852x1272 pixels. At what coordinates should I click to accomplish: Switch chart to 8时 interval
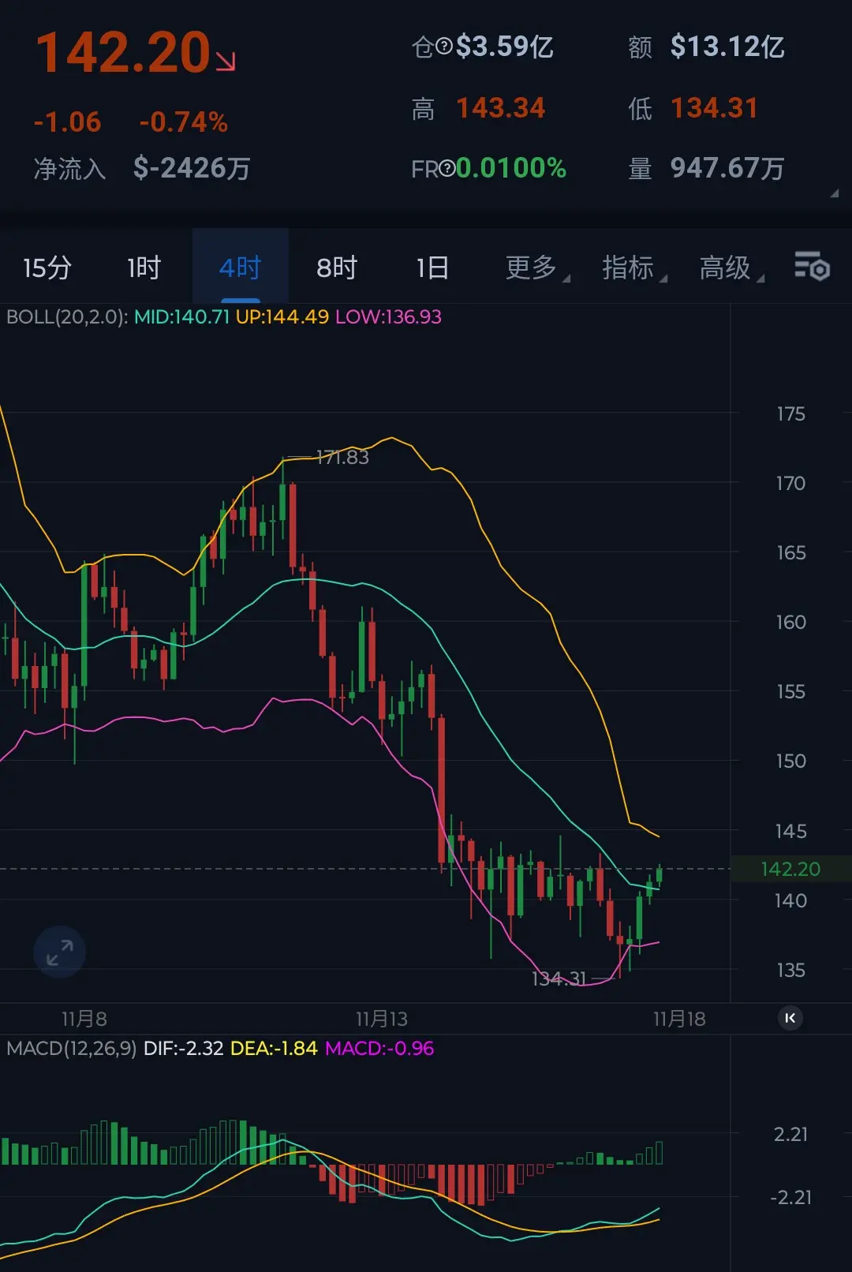[x=337, y=267]
